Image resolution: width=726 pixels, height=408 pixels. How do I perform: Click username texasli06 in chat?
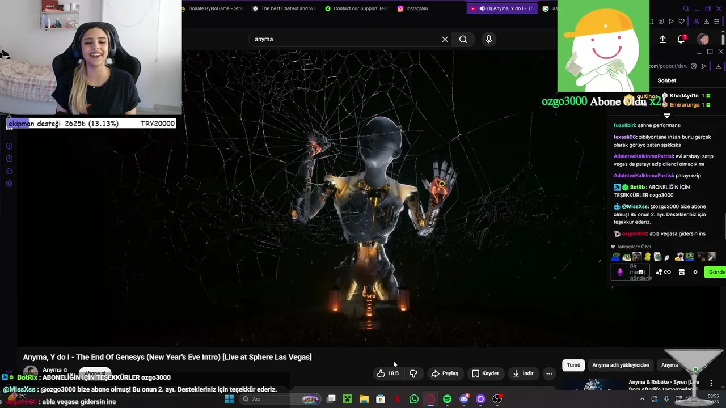[625, 137]
